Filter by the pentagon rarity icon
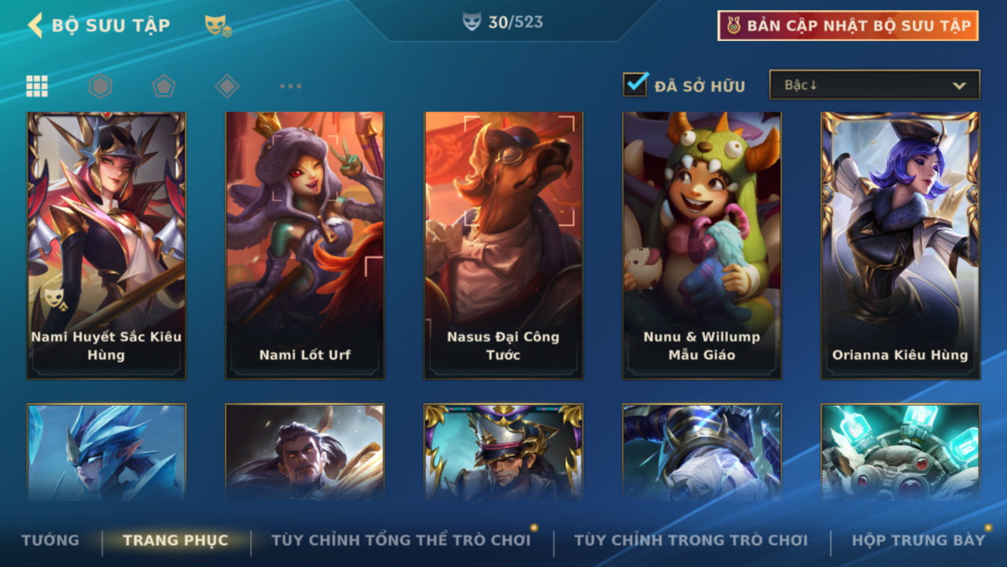 (x=164, y=86)
